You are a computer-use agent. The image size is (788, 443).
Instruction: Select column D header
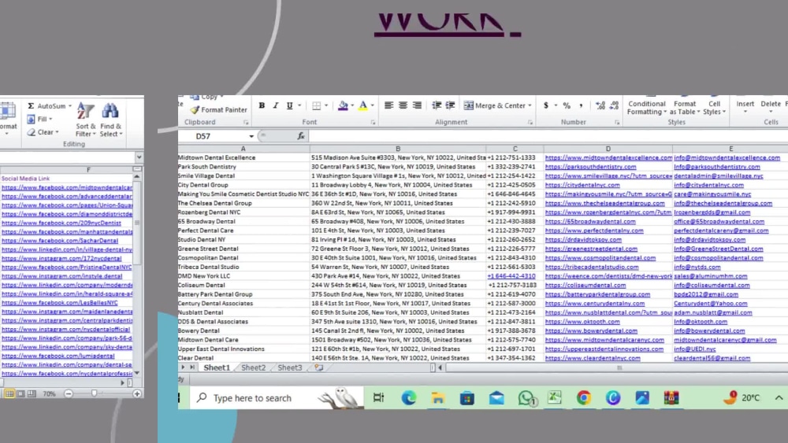pyautogui.click(x=608, y=149)
